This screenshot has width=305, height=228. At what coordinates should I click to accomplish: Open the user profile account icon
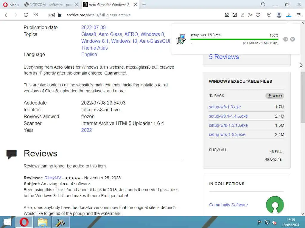[x=279, y=15]
